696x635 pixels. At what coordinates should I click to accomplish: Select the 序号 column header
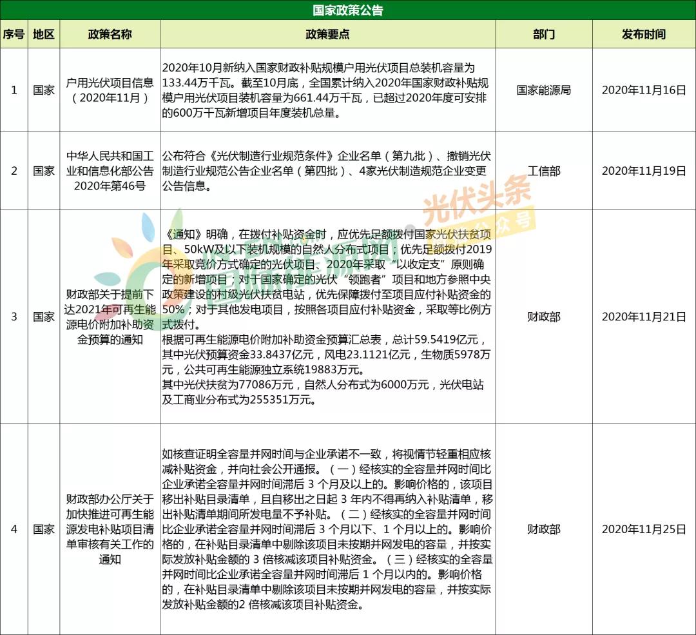14,34
